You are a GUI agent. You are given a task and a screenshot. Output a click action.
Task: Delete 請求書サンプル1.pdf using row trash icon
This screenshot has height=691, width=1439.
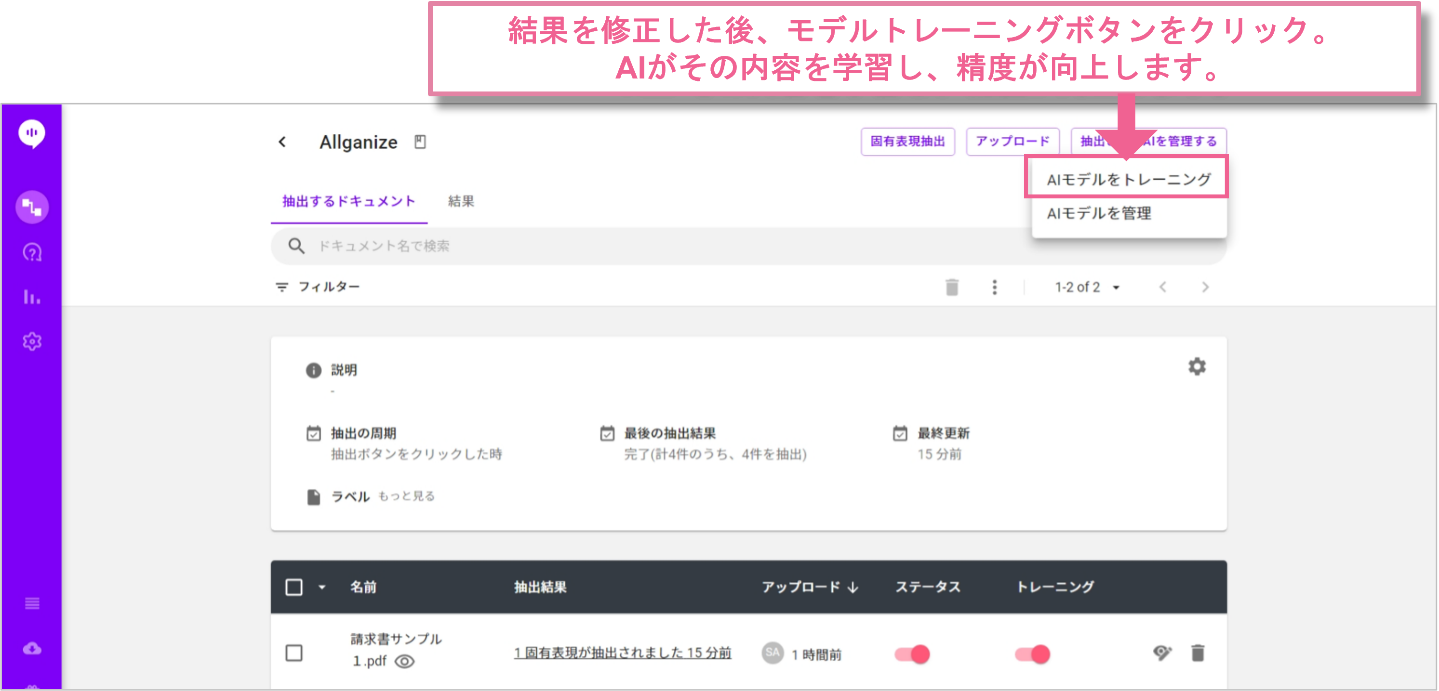click(x=1198, y=652)
